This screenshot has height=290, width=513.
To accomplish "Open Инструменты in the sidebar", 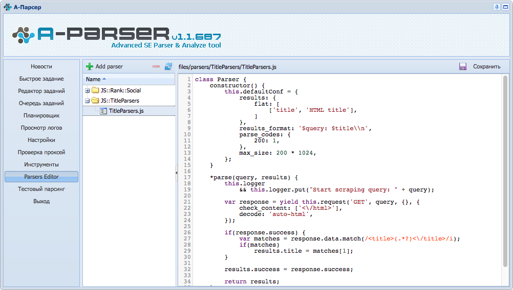I will tap(41, 164).
